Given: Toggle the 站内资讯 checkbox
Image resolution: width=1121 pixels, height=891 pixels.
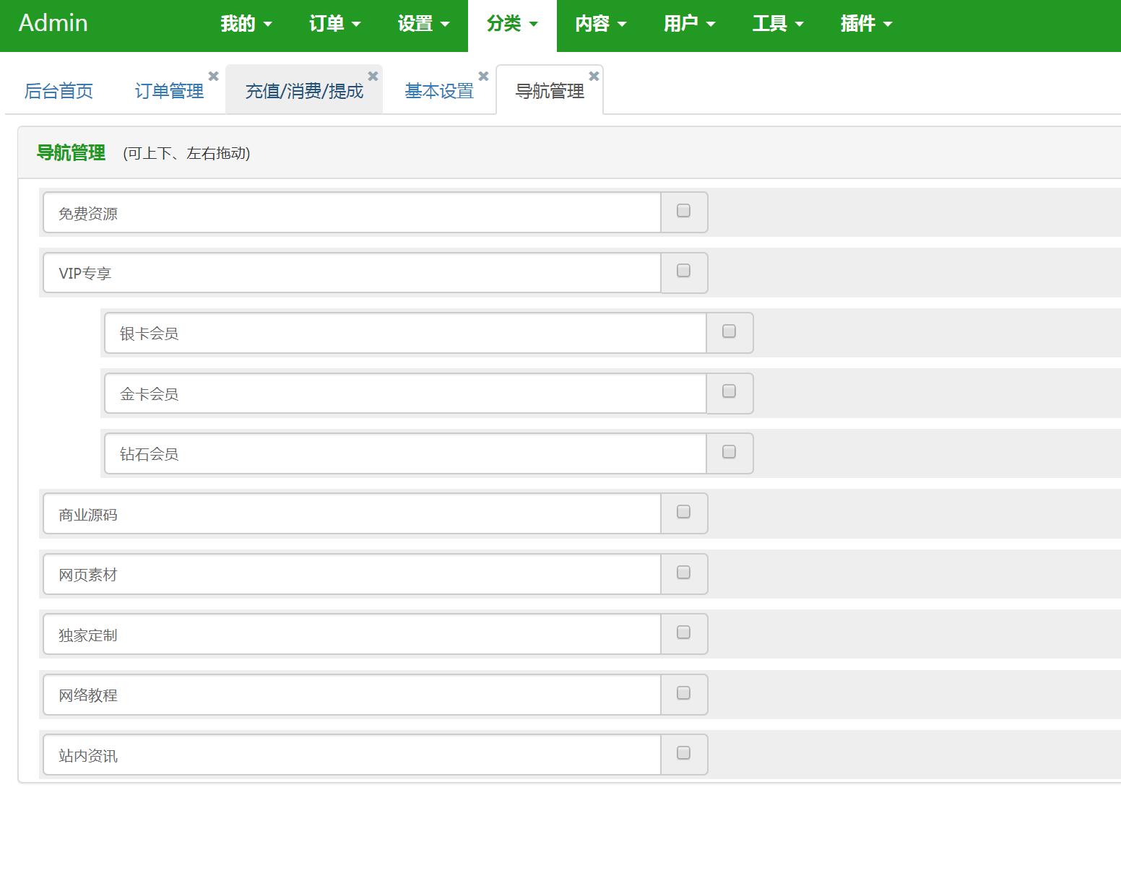Looking at the screenshot, I should pos(683,753).
